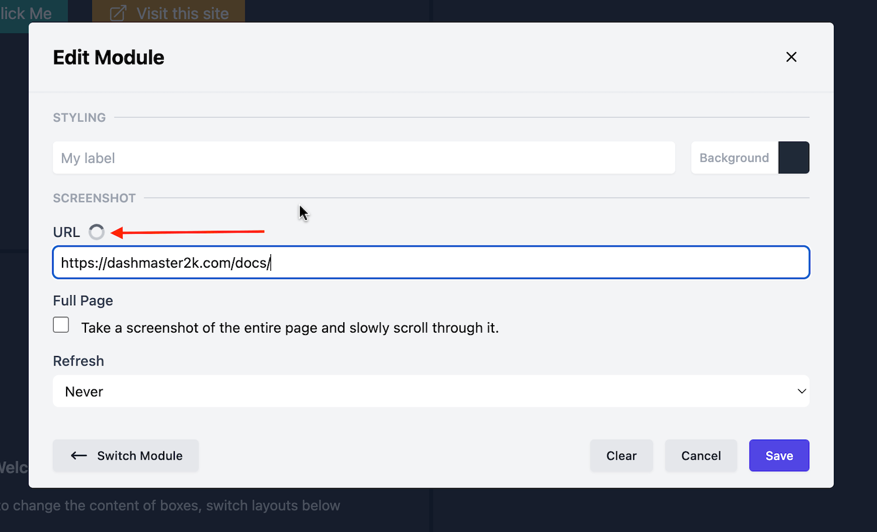
Task: Open the dark Background color swatch
Action: point(793,158)
